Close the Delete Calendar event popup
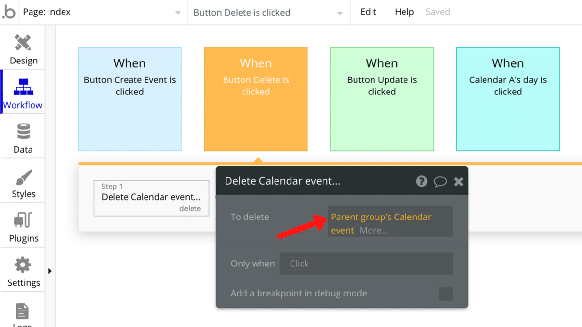Image resolution: width=582 pixels, height=327 pixels. coord(458,181)
